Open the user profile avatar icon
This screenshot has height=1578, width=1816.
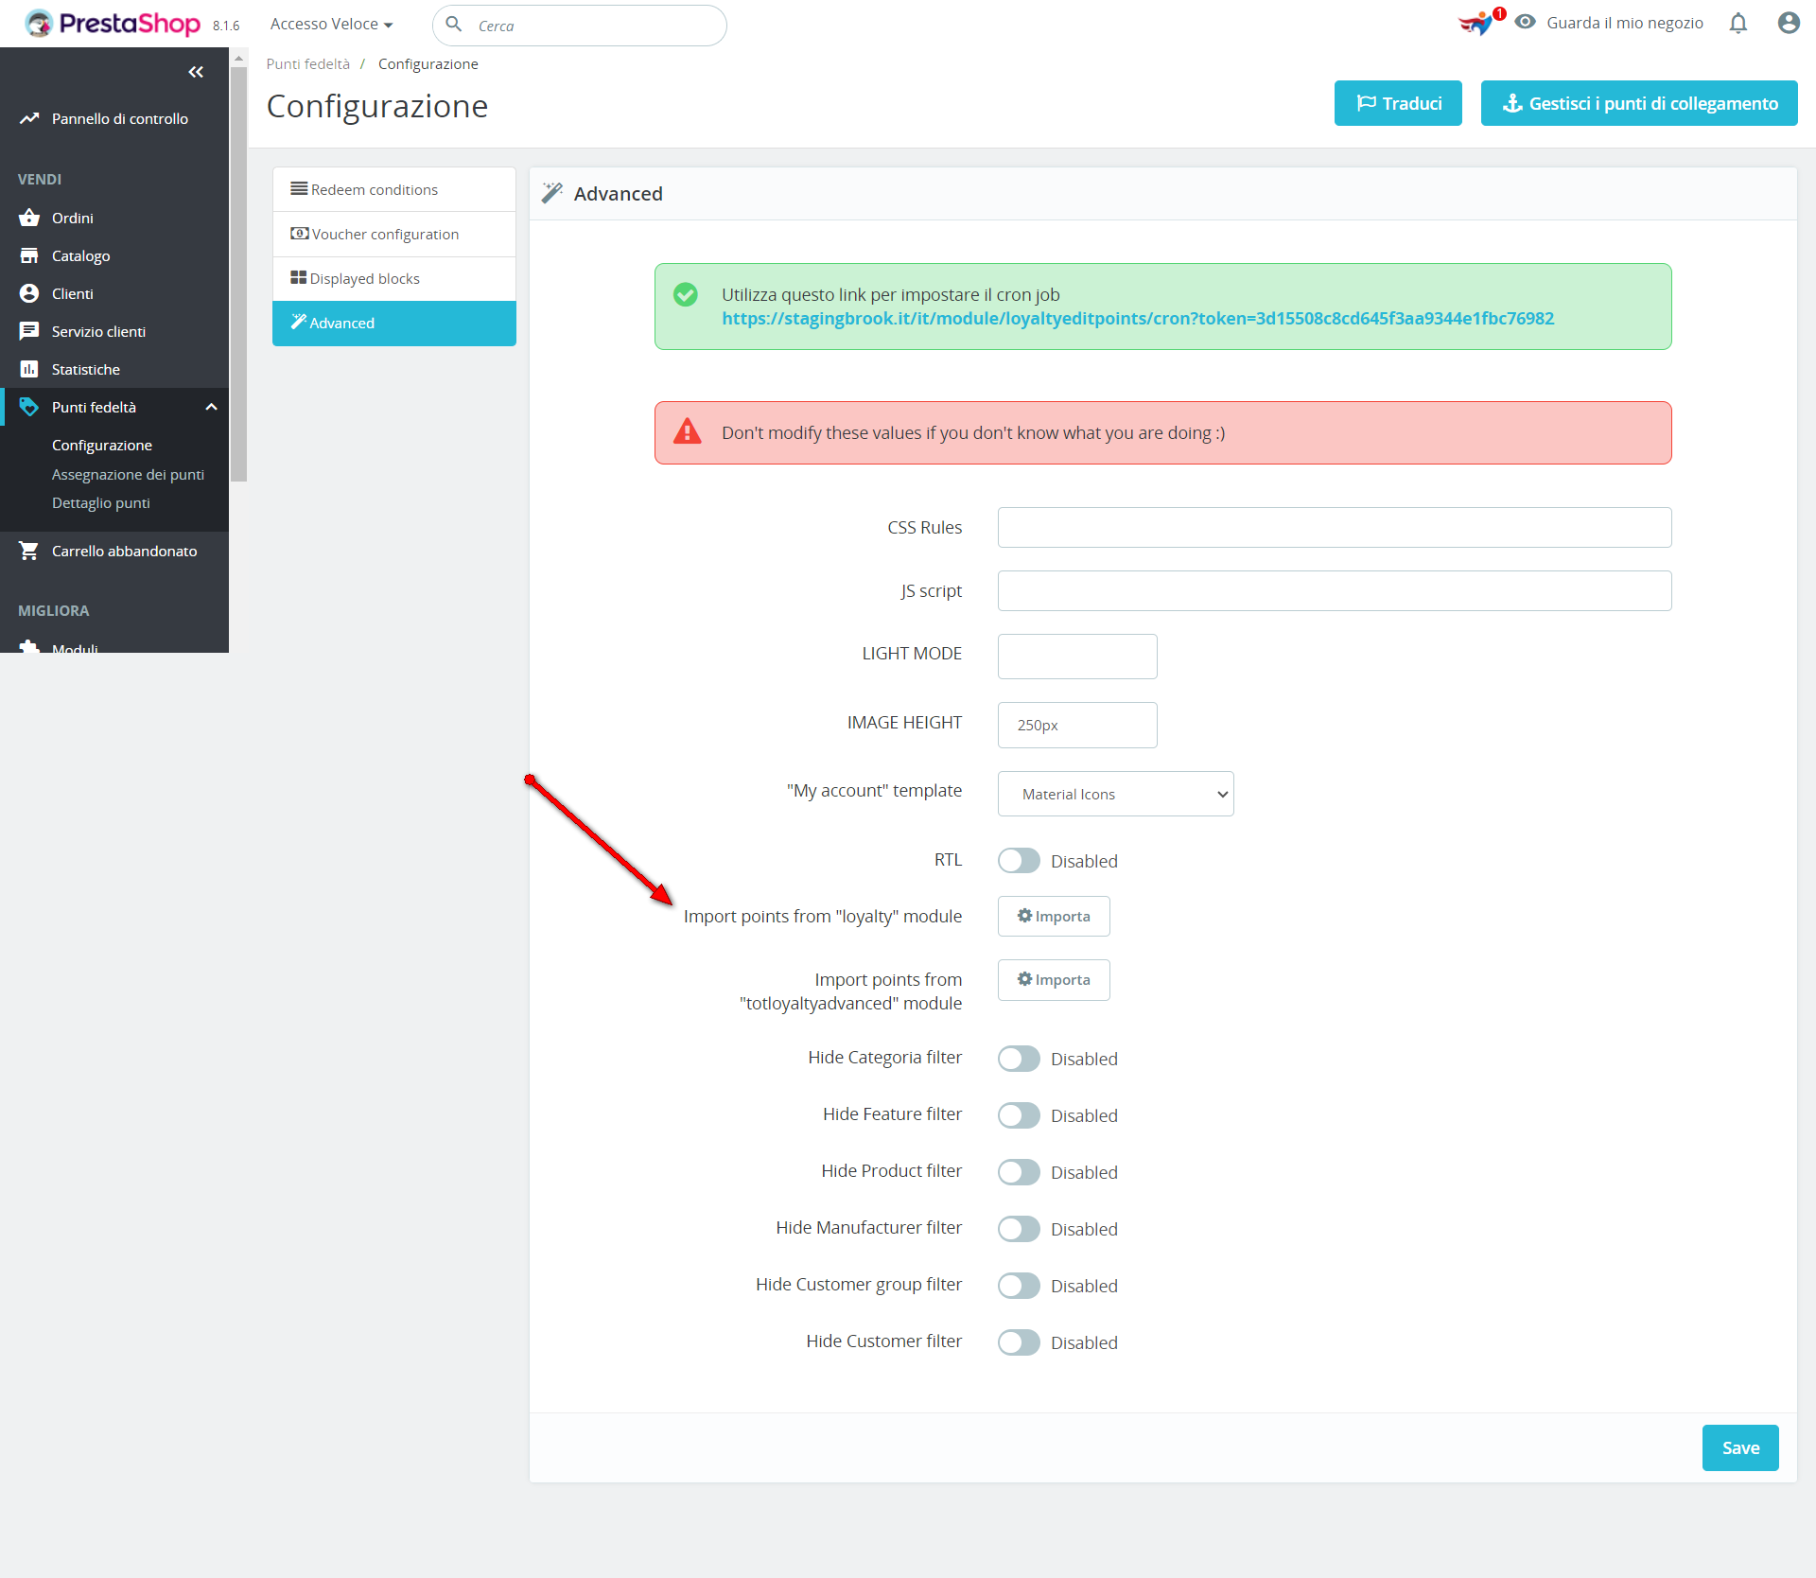coord(1788,24)
